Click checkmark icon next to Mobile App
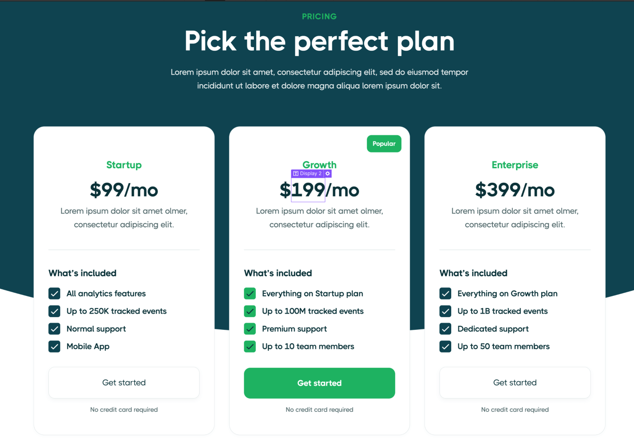Screen dimensions: 634x448 point(54,346)
